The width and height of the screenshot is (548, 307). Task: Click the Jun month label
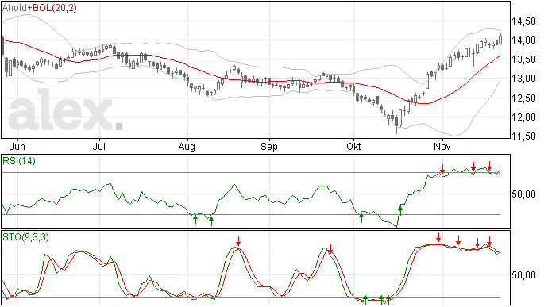pyautogui.click(x=17, y=146)
